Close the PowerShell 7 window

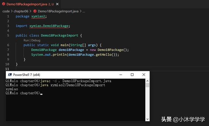[x=144, y=75]
